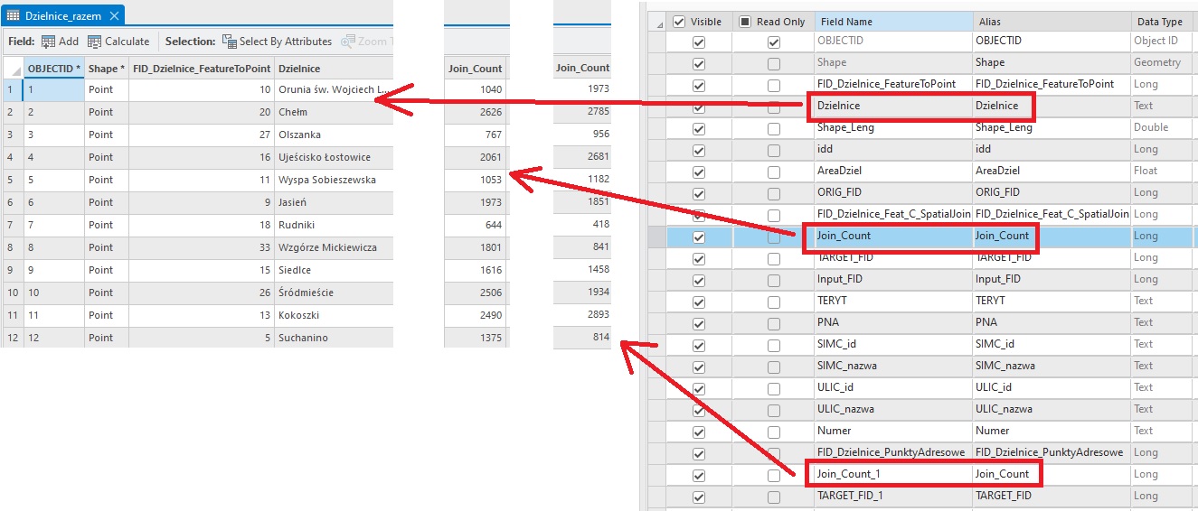Open Data Type cell for Join_Count_1
The height and width of the screenshot is (511, 1198).
point(1163,474)
